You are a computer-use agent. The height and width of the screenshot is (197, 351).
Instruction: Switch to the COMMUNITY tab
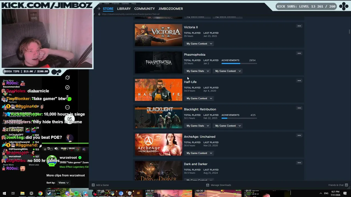tap(145, 9)
